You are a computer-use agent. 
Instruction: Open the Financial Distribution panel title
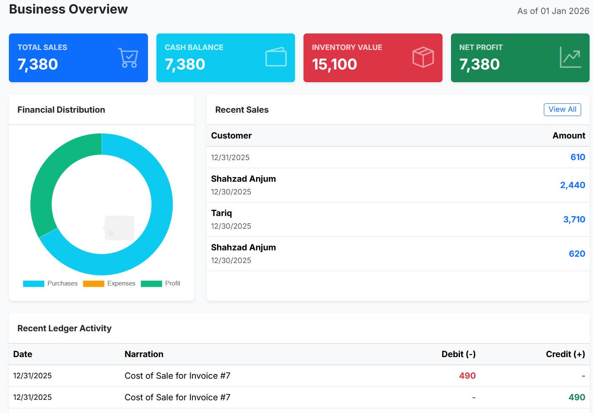[x=61, y=109]
